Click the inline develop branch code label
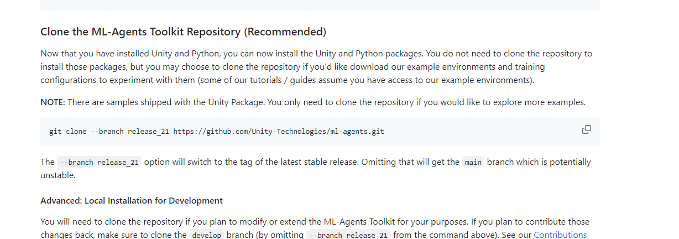This screenshot has width=679, height=239. (x=206, y=235)
